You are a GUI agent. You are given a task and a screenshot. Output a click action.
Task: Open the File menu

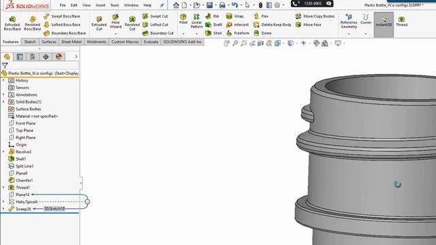click(x=63, y=5)
